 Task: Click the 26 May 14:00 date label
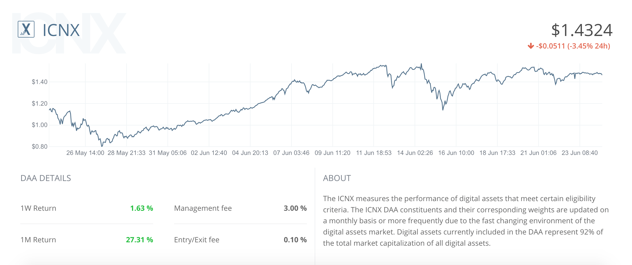85,153
